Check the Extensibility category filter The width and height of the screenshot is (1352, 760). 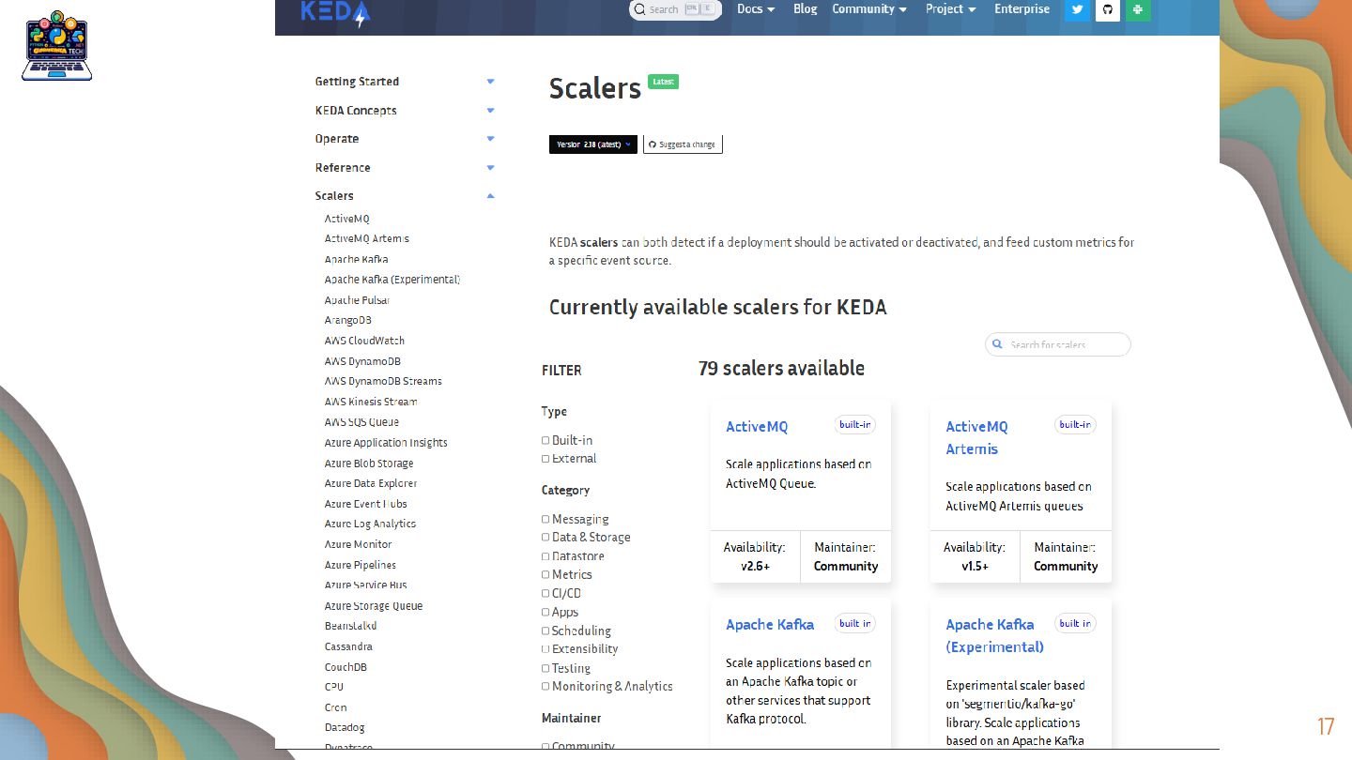point(545,649)
